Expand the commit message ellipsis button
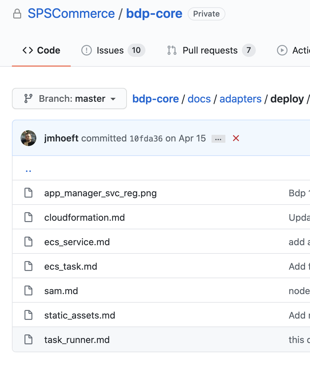The height and width of the screenshot is (382, 310). click(218, 139)
